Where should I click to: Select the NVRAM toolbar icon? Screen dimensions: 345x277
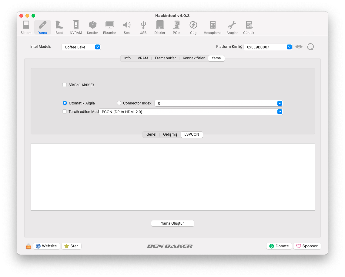point(76,27)
